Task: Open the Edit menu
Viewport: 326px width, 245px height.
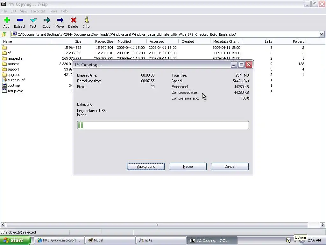Action: point(13,11)
